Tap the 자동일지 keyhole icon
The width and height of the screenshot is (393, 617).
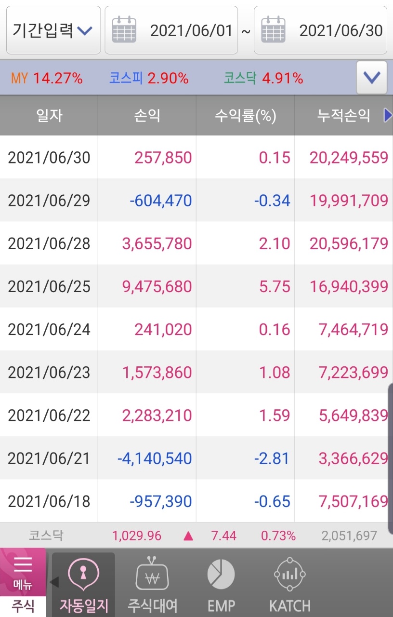click(83, 574)
